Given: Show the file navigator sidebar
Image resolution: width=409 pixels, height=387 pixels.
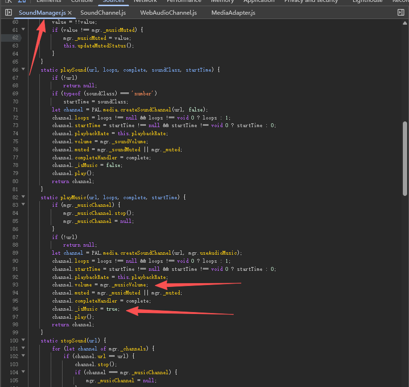Looking at the screenshot, I should (x=9, y=12).
